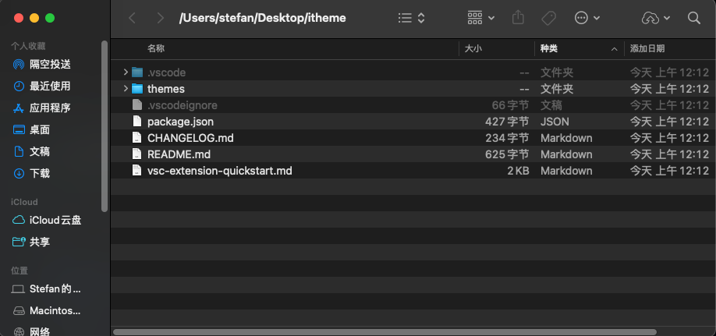Screen dimensions: 716x336
Task: Open 文稿 in the sidebar
Action: (40, 151)
